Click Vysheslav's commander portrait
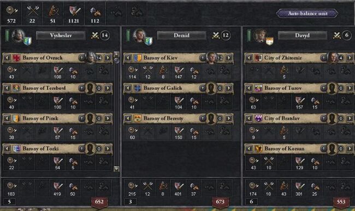 [19, 35]
